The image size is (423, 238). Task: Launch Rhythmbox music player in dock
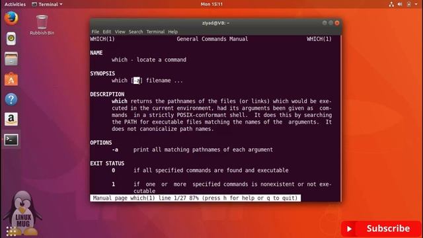[x=11, y=38]
